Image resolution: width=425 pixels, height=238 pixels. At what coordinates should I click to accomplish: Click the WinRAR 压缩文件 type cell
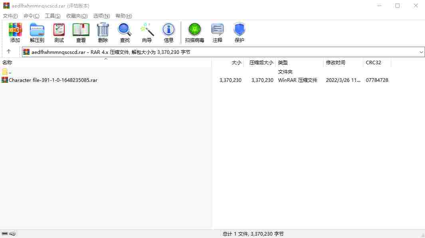(x=298, y=80)
